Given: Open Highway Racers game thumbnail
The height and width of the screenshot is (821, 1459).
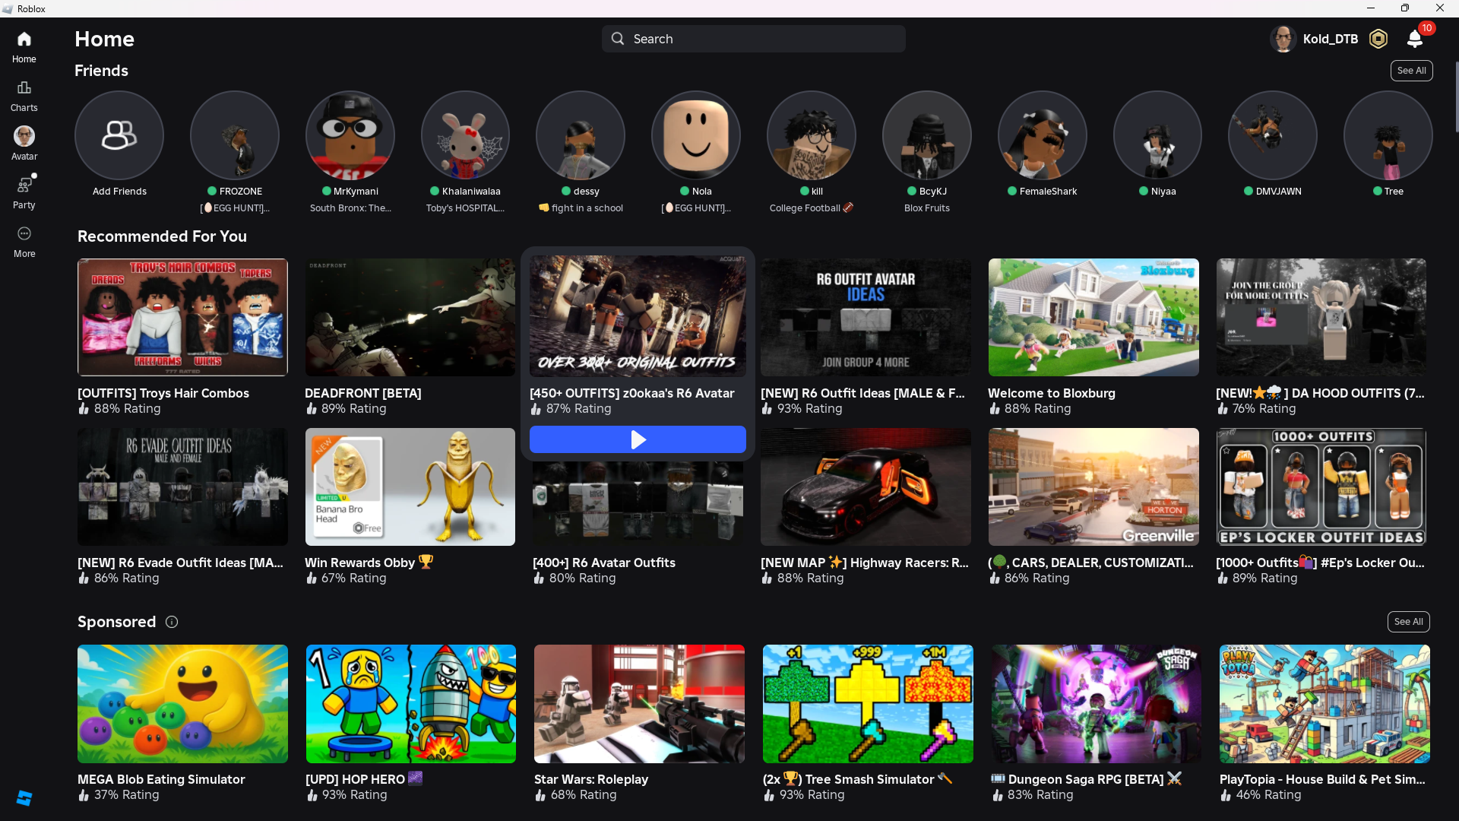Looking at the screenshot, I should [x=866, y=487].
